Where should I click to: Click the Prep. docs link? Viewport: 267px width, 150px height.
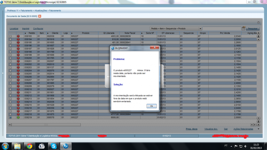[192, 129]
